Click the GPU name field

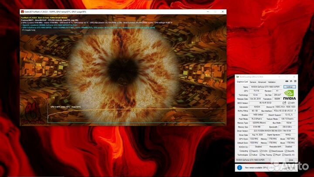point(264,87)
